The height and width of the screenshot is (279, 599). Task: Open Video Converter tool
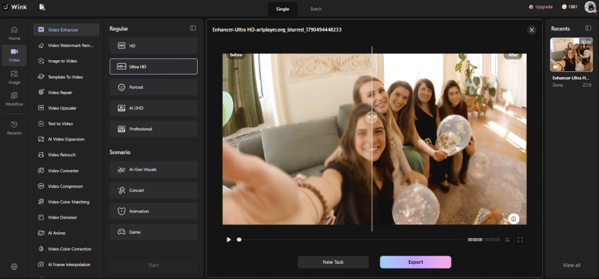pos(67,170)
